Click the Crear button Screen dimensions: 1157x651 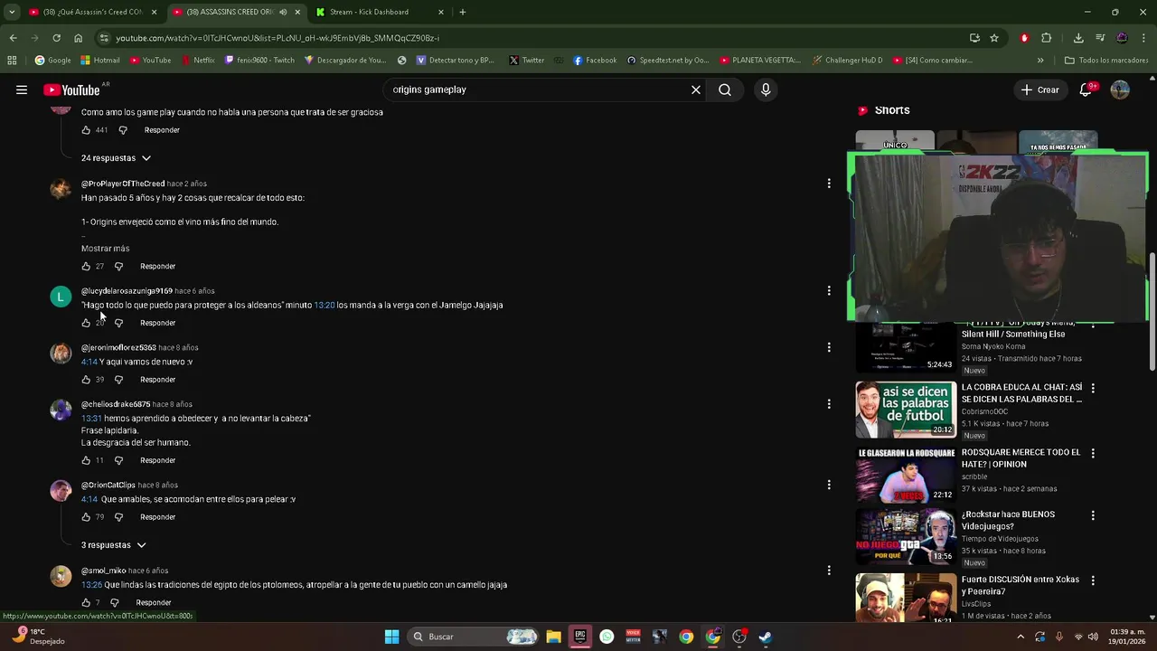1039,90
